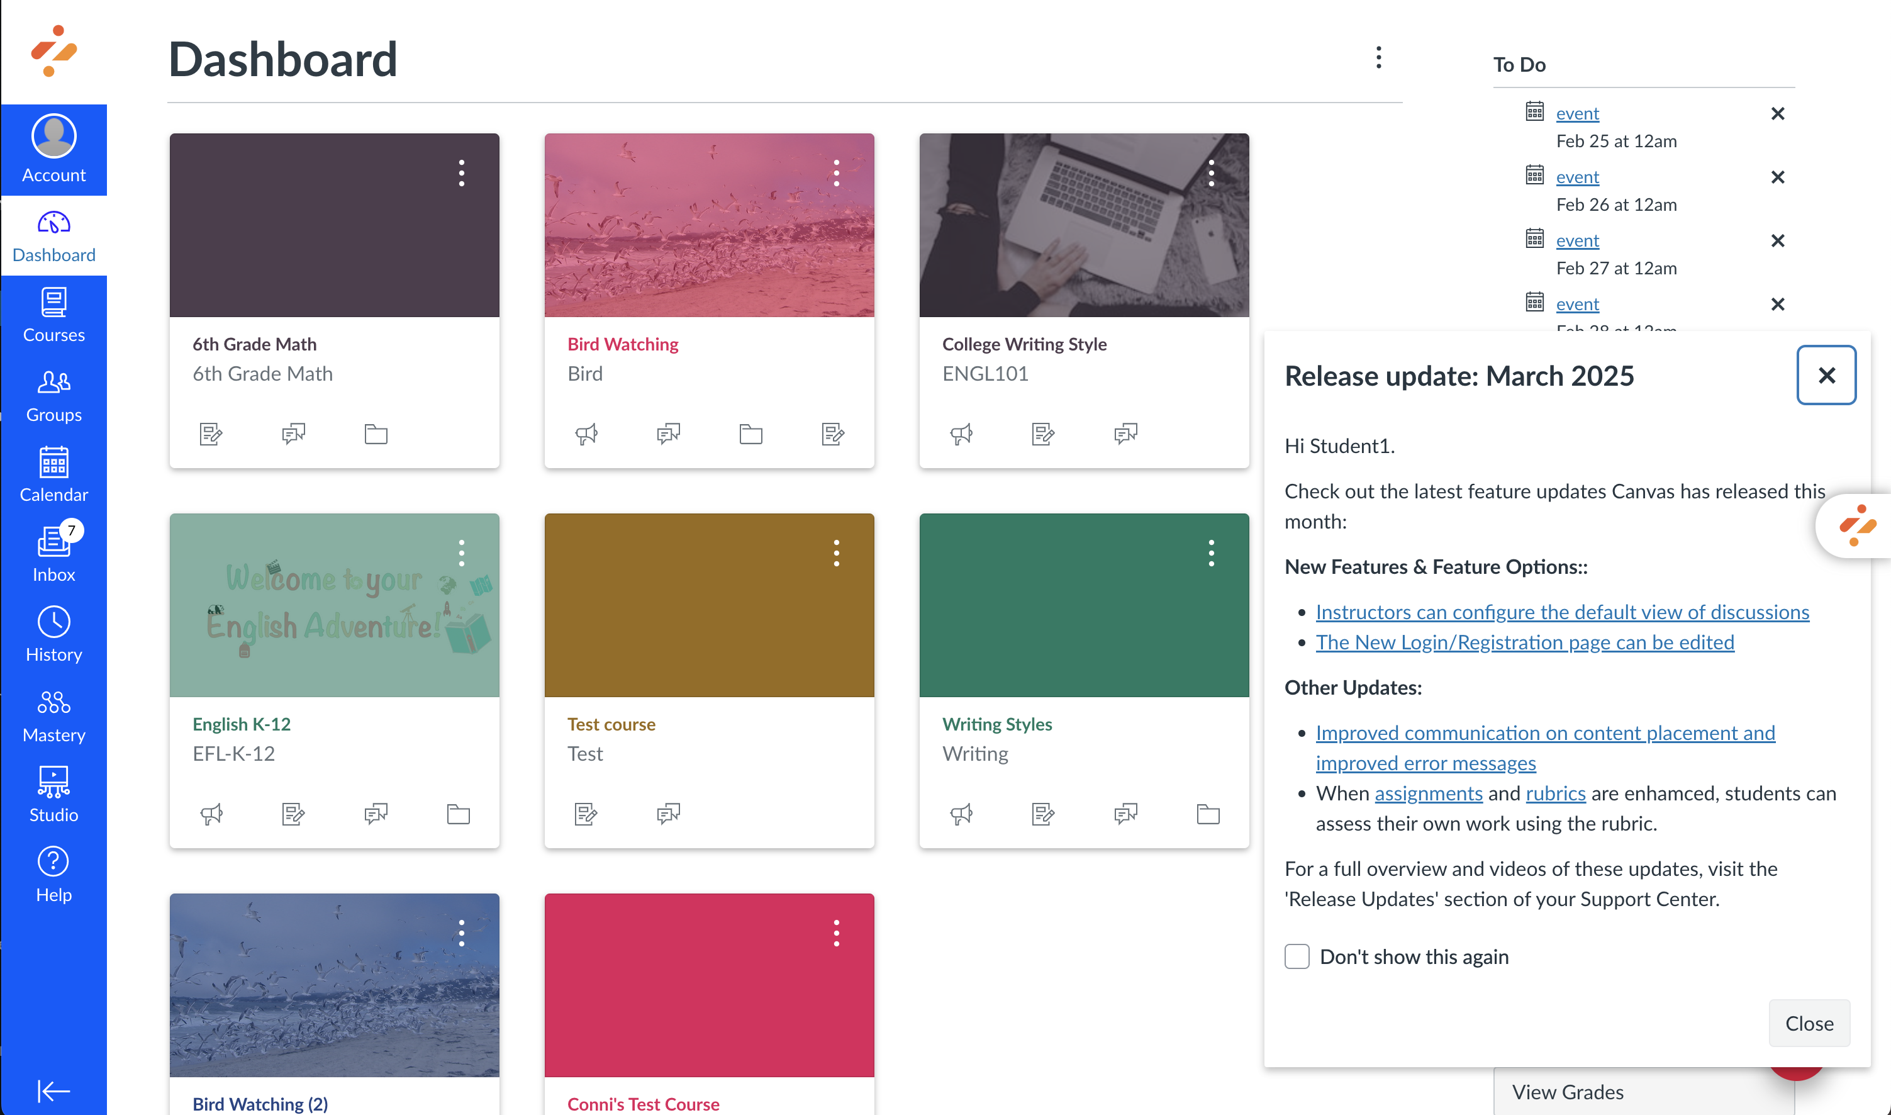This screenshot has width=1891, height=1115.
Task: Dismiss the Feb 27 event to-do item
Action: tap(1777, 240)
